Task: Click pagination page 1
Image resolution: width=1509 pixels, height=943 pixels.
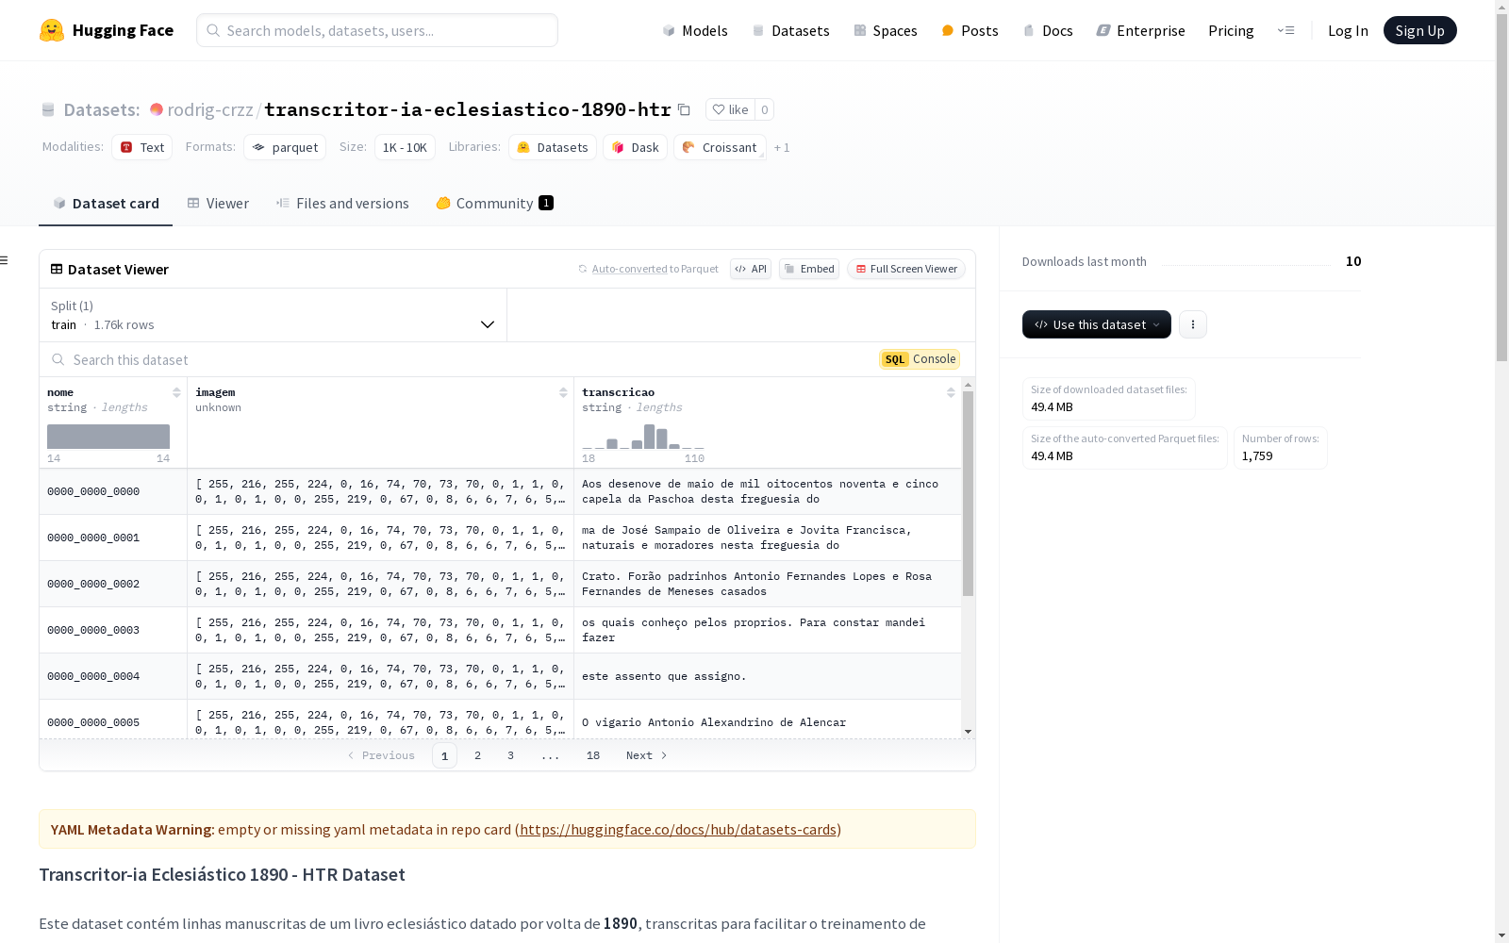Action: click(x=444, y=755)
